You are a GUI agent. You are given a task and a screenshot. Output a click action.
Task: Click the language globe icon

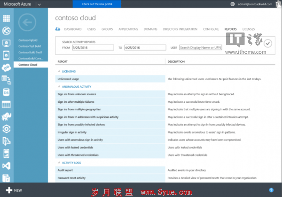[233, 4]
